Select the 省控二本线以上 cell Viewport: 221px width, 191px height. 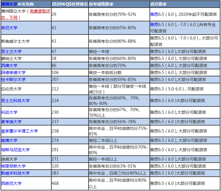(119, 140)
